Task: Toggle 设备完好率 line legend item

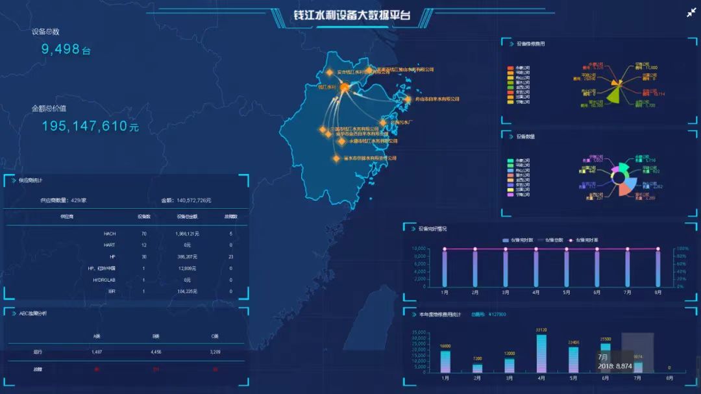Action: (x=583, y=240)
